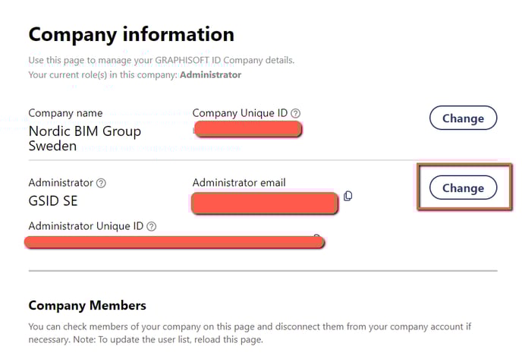Select the Nordic BIM Group Sweden company name
522x359 pixels.
pos(85,139)
